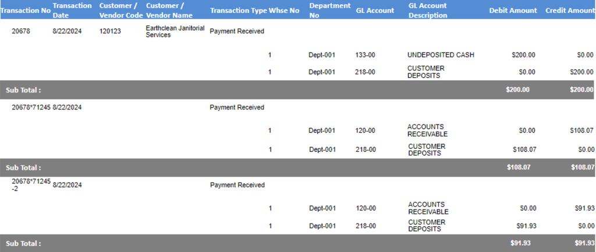
Task: Click GL account 133-00 cell
Action: click(x=365, y=55)
